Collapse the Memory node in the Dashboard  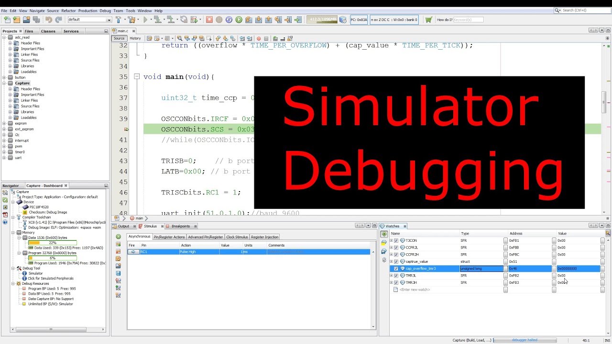13,233
